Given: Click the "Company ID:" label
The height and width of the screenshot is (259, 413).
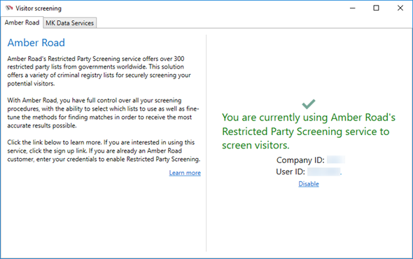Looking at the screenshot, I should tap(300, 160).
